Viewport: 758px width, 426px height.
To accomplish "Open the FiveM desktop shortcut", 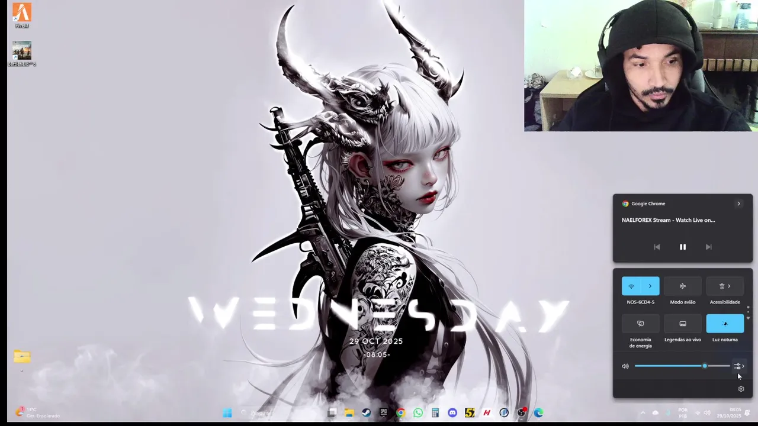I will (x=22, y=15).
